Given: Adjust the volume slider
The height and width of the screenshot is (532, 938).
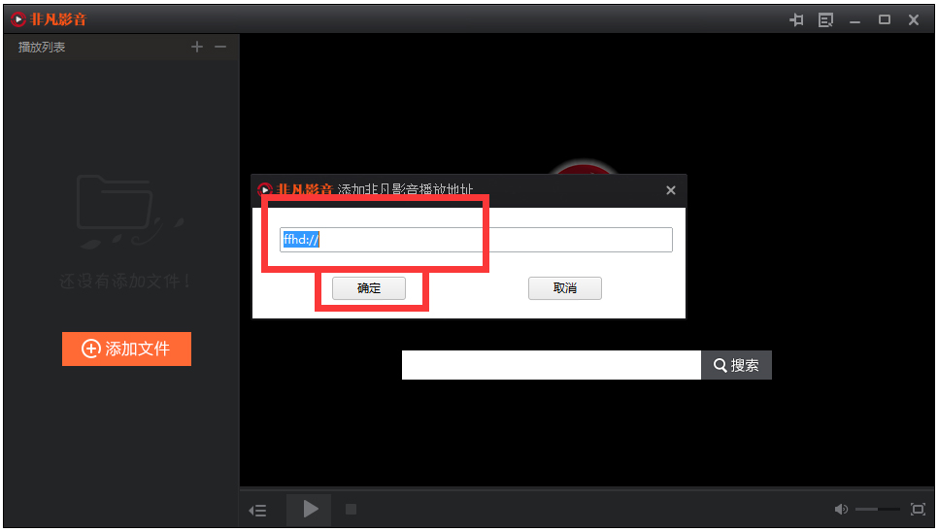Looking at the screenshot, I should point(877,510).
